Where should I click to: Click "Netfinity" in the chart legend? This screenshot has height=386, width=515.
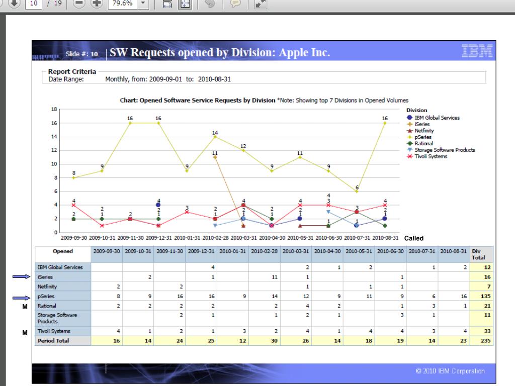[x=423, y=131]
